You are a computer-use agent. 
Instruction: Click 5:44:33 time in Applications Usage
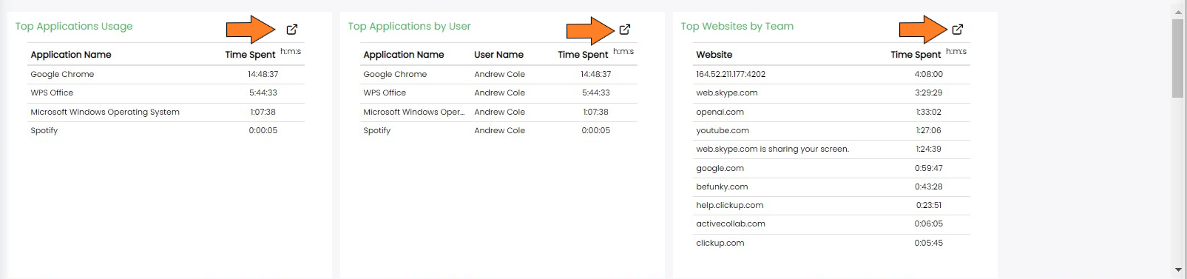click(263, 93)
